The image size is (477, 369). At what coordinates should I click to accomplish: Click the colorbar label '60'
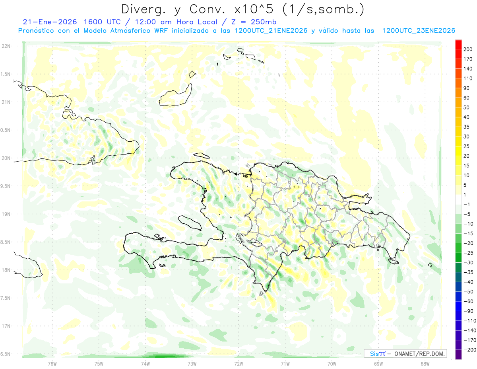[x=467, y=98]
